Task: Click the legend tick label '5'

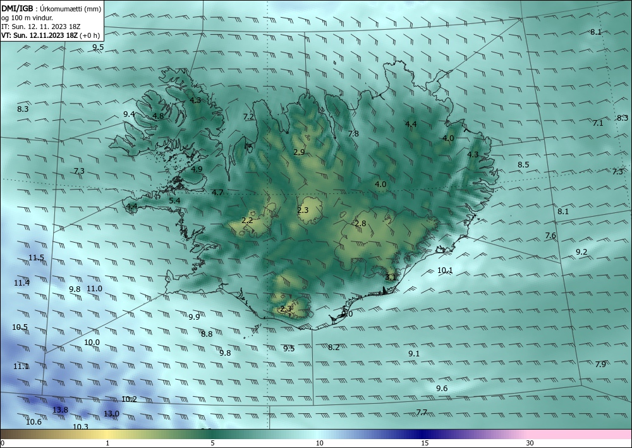Action: point(212,443)
